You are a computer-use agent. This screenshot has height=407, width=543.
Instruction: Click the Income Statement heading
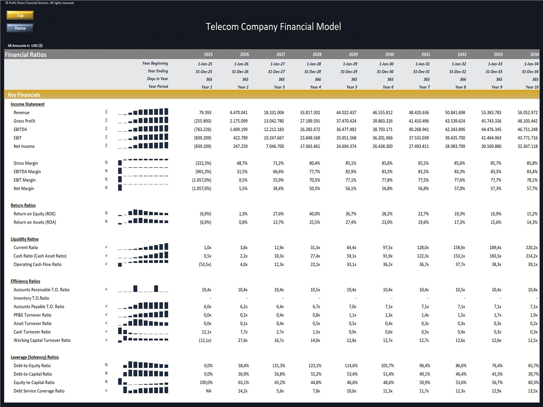[x=27, y=104]
